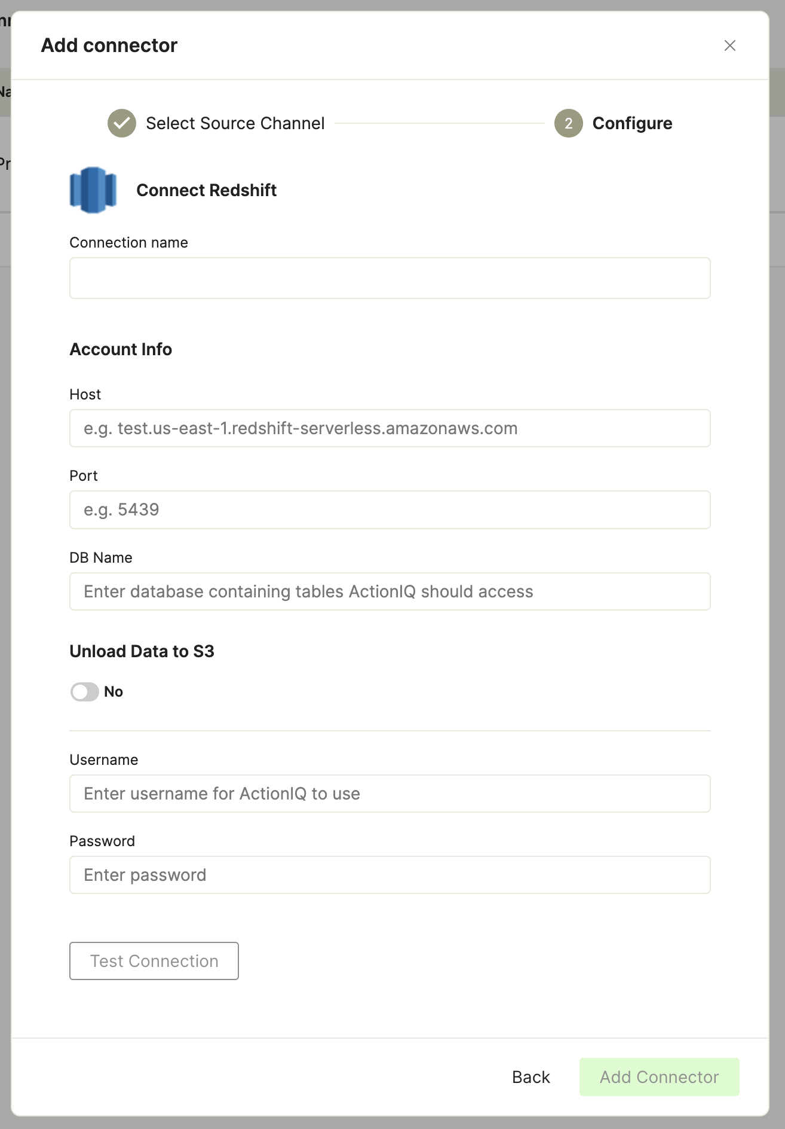Click the green checkmark on Select Source Channel
The height and width of the screenshot is (1129, 785).
(x=121, y=123)
